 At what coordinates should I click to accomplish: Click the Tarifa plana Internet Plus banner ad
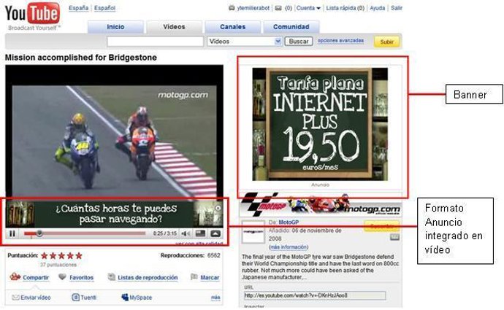320,124
